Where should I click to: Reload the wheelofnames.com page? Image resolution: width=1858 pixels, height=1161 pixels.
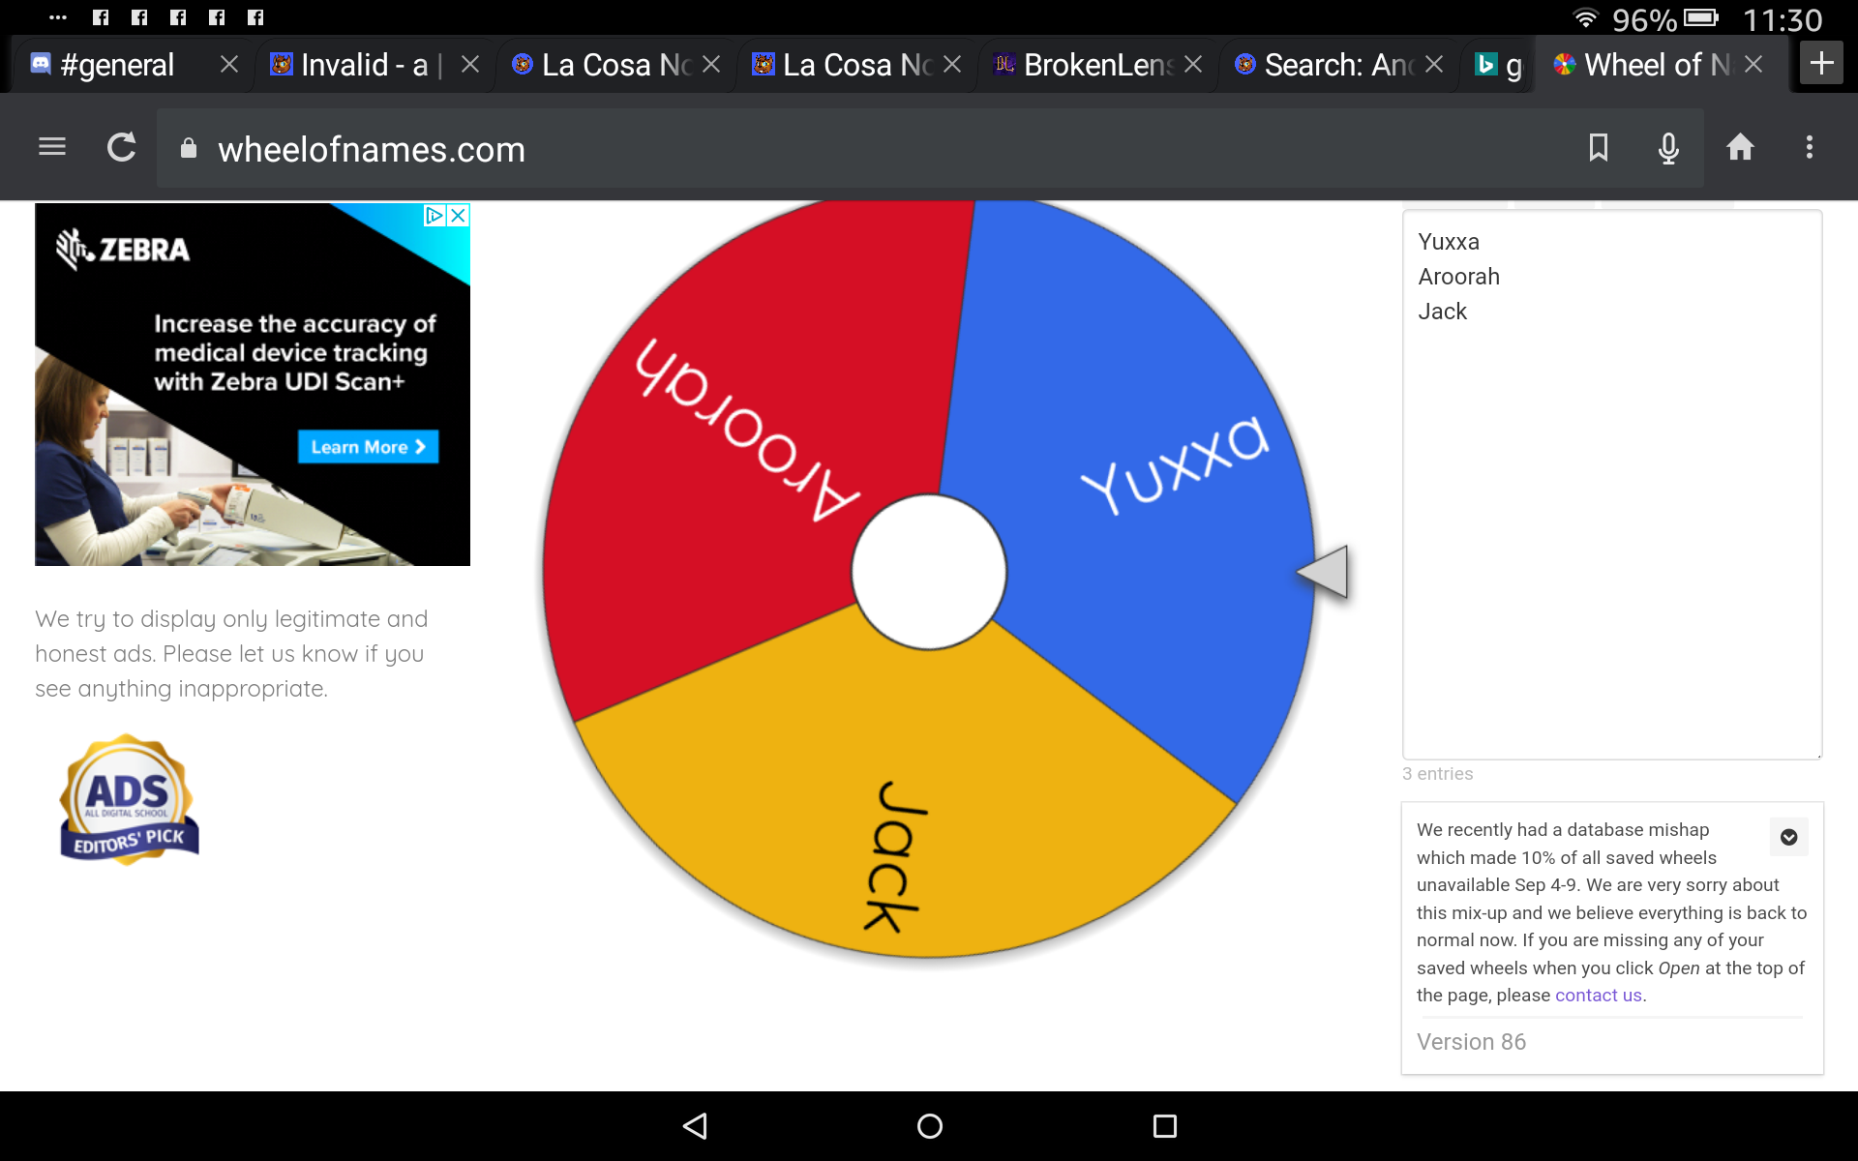coord(121,147)
